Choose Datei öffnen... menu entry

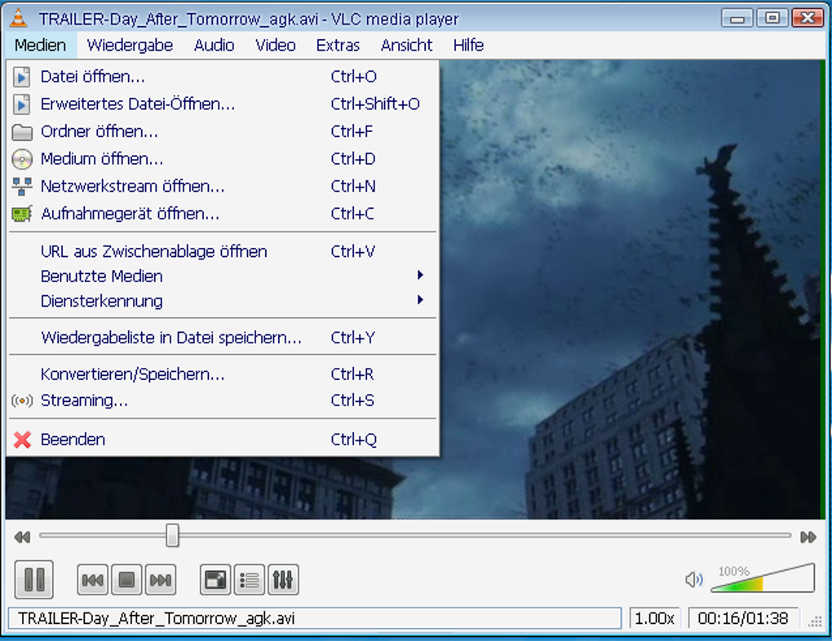pyautogui.click(x=223, y=77)
